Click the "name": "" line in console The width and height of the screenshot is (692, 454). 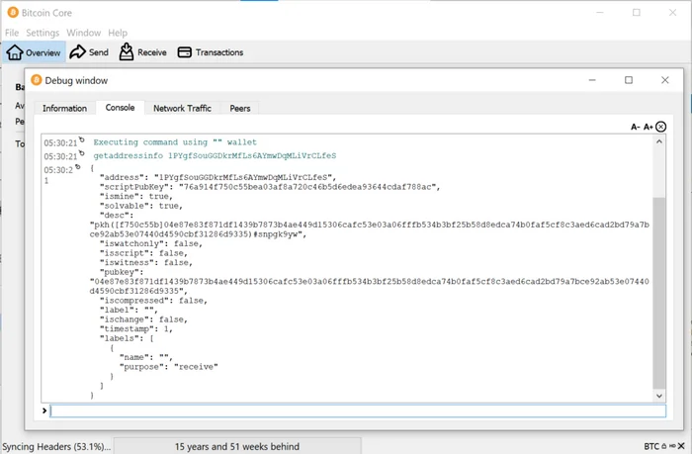(145, 357)
